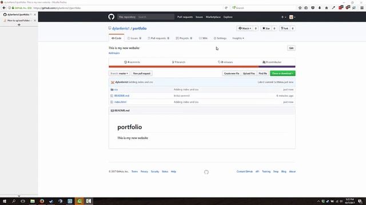Image resolution: width=366 pixels, height=205 pixels.
Task: Click Create new file button
Action: coord(231,73)
